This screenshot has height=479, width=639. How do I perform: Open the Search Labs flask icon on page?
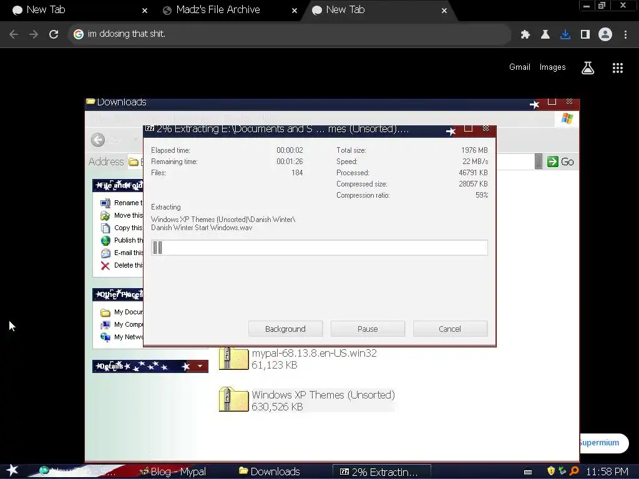(588, 68)
